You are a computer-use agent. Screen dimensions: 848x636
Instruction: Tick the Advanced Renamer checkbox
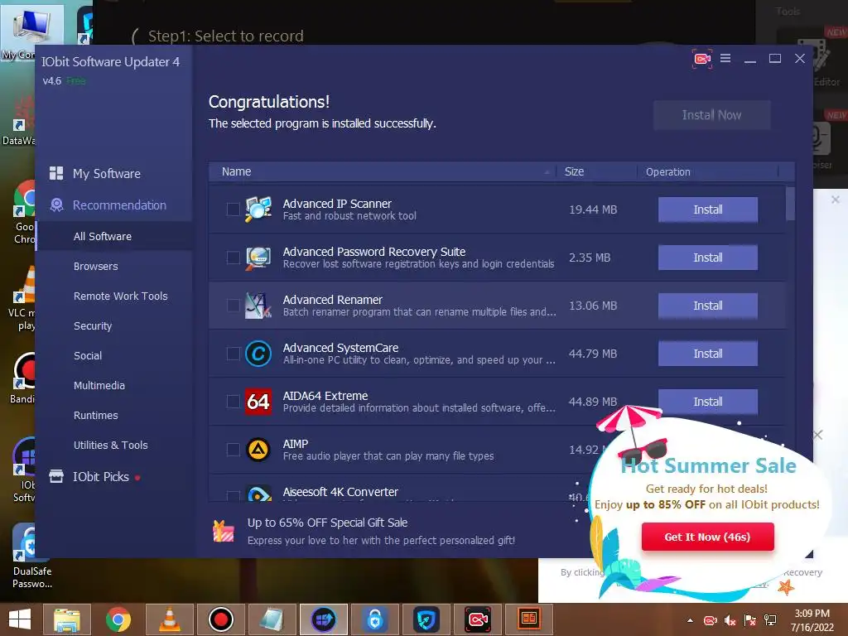[233, 306]
